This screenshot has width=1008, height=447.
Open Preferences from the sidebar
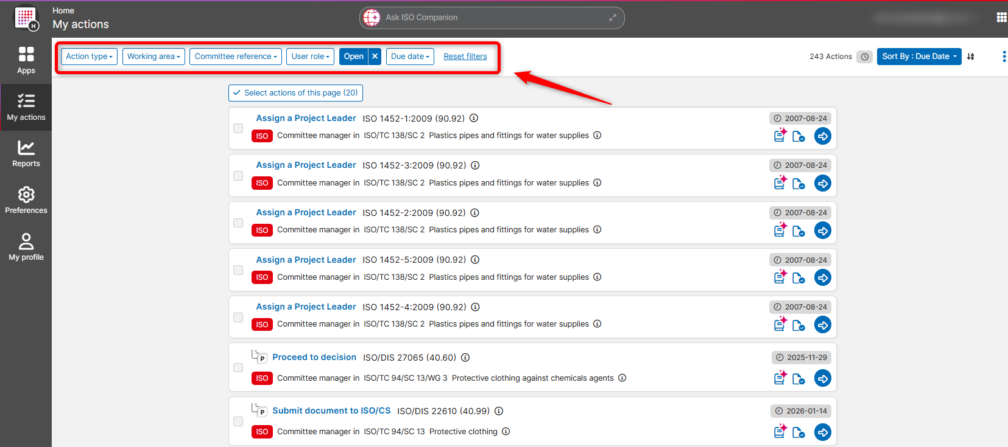click(x=26, y=201)
